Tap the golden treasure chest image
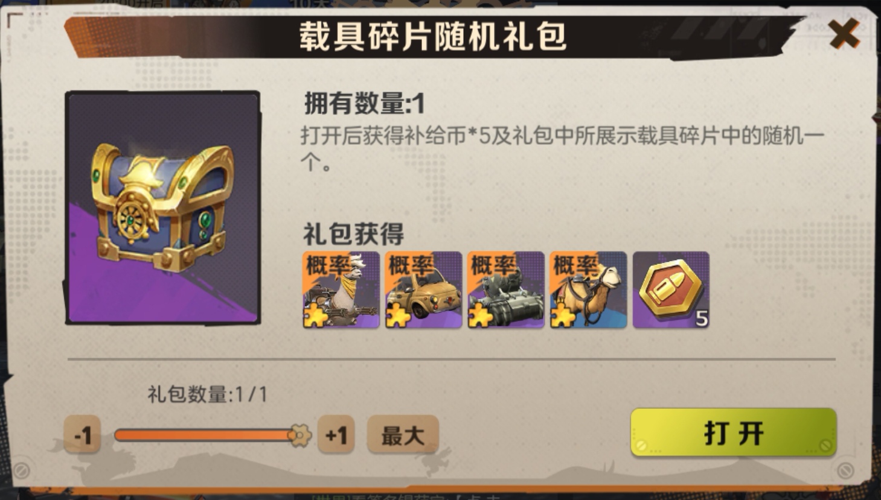The height and width of the screenshot is (500, 881). 163,208
